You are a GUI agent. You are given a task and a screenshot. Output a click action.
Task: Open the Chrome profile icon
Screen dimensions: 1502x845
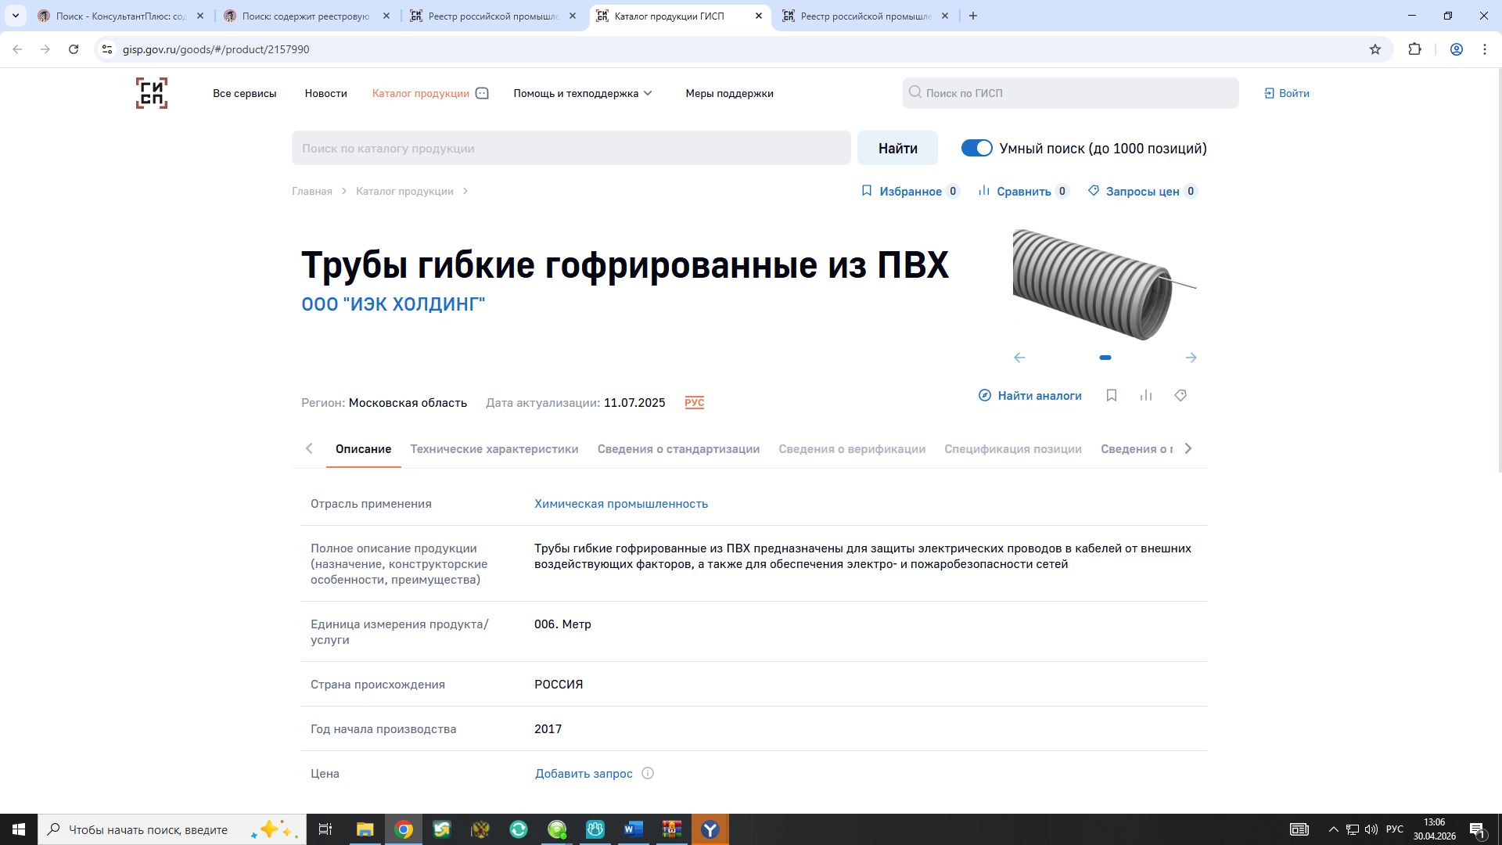click(1457, 49)
